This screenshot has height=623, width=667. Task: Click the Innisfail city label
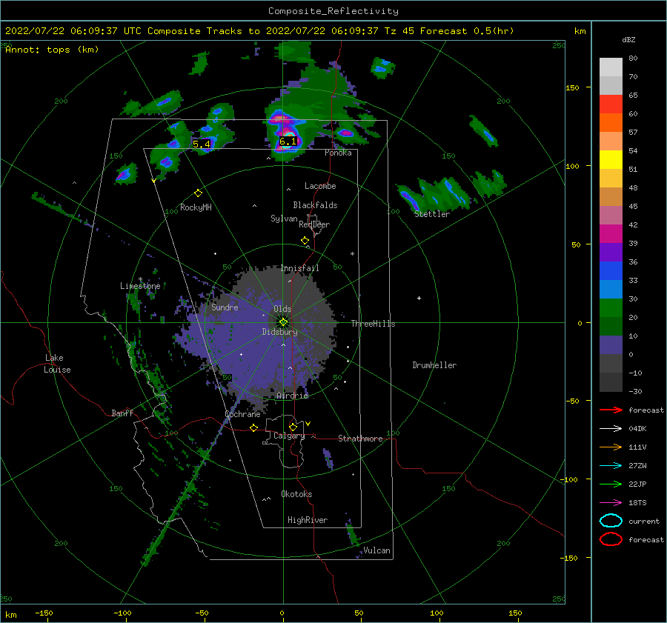tap(300, 268)
